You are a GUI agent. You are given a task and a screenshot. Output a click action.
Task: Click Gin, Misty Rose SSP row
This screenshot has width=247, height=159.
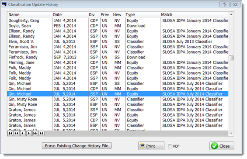tap(118, 99)
